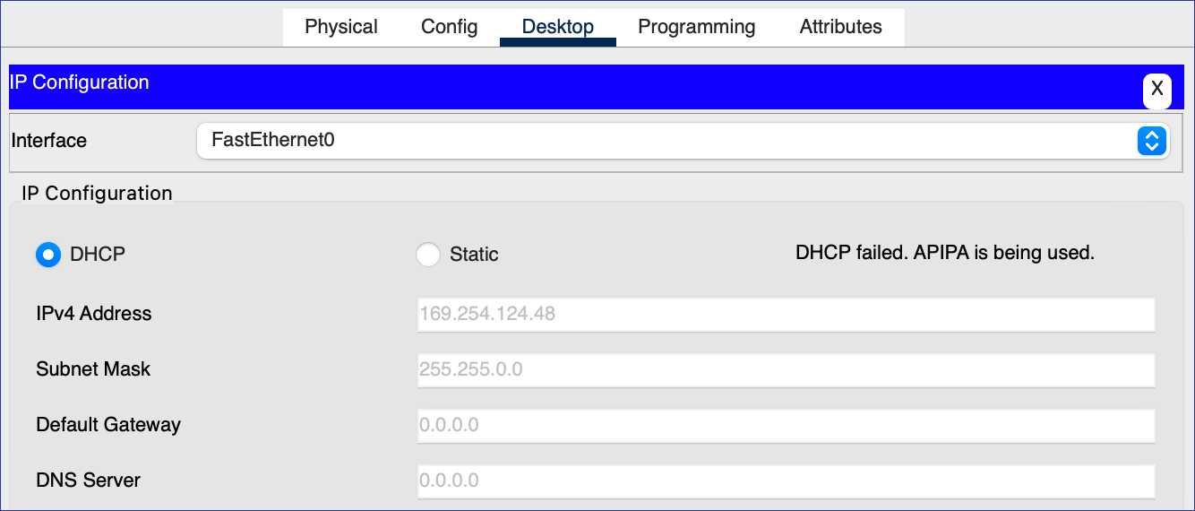Select the Desktop tab
This screenshot has height=511, width=1195.
coord(558,27)
